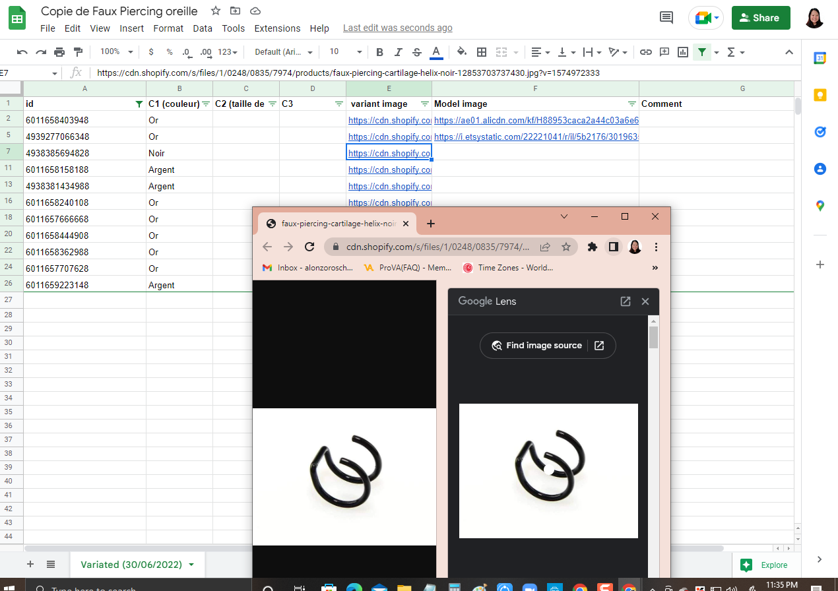Open the Extensions menu

tap(277, 28)
